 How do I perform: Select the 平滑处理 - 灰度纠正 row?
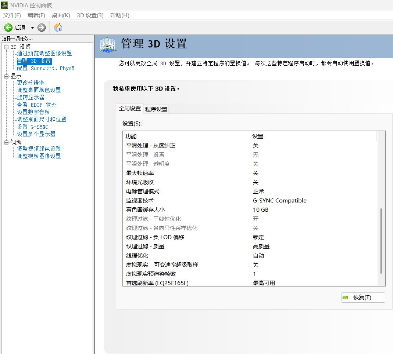click(250, 146)
